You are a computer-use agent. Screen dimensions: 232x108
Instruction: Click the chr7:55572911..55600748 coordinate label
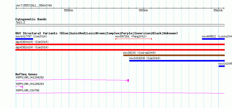(34, 6)
